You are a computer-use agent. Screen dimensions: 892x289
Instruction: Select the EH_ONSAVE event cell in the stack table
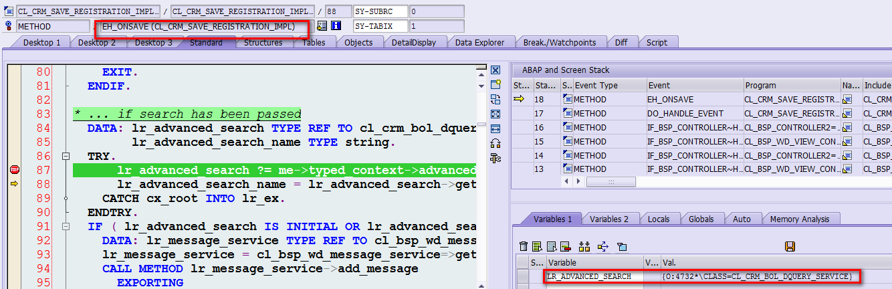coord(695,100)
